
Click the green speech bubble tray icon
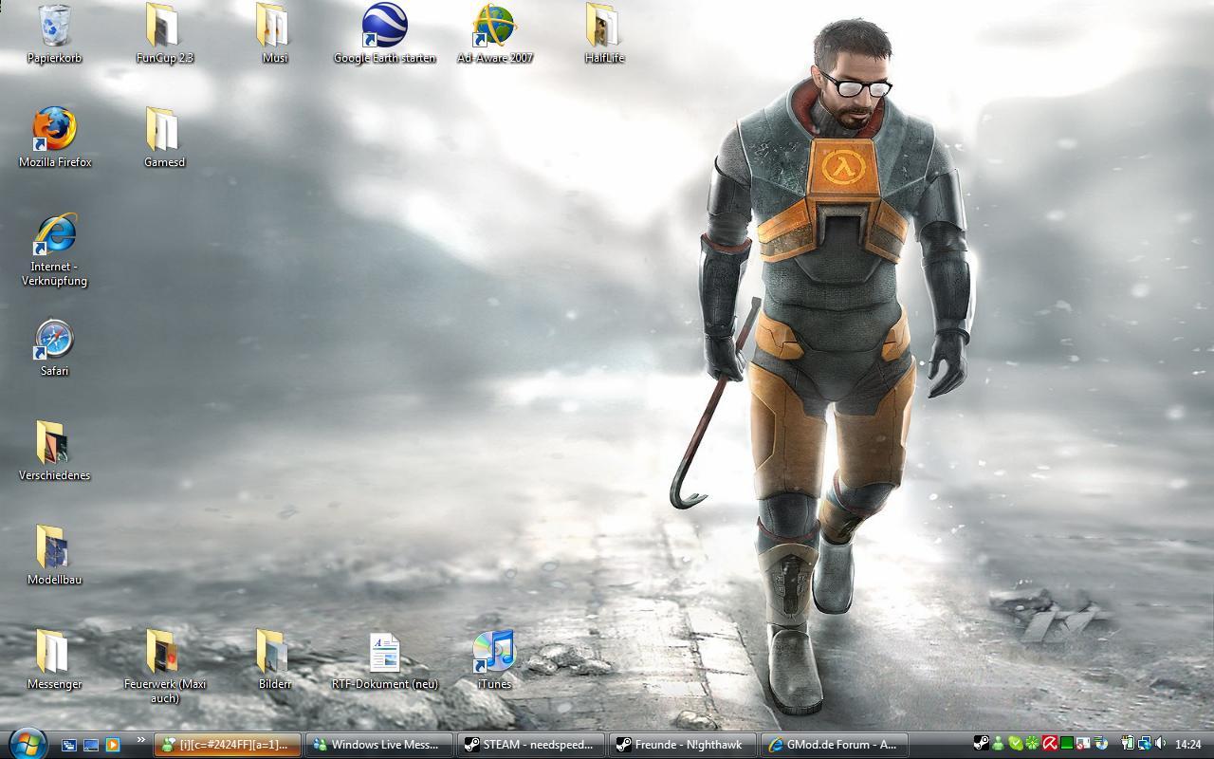click(x=1016, y=743)
